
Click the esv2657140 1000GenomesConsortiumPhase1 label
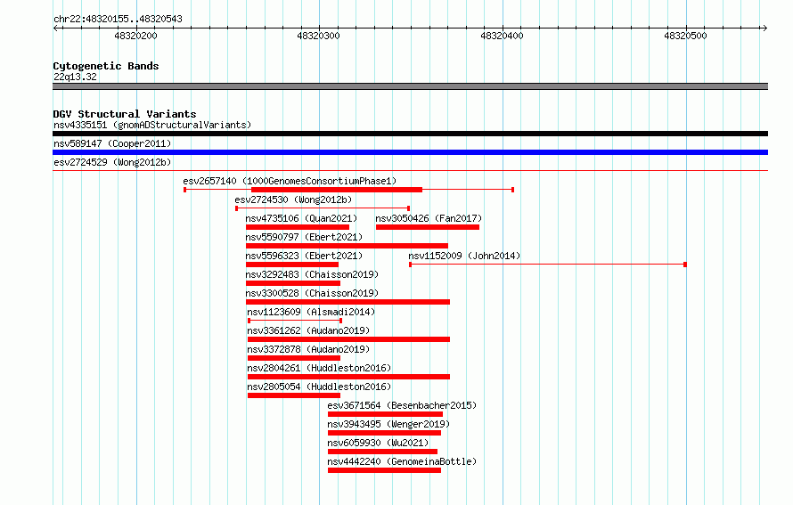click(x=290, y=181)
